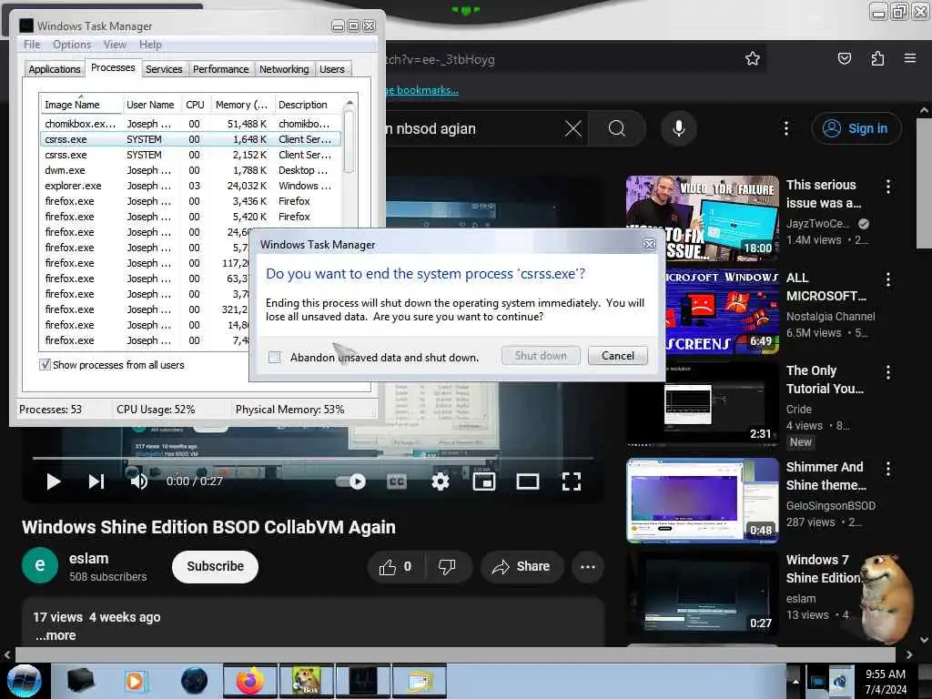Bookmark this page with star
Screen dimensions: 932x699
(x=753, y=58)
